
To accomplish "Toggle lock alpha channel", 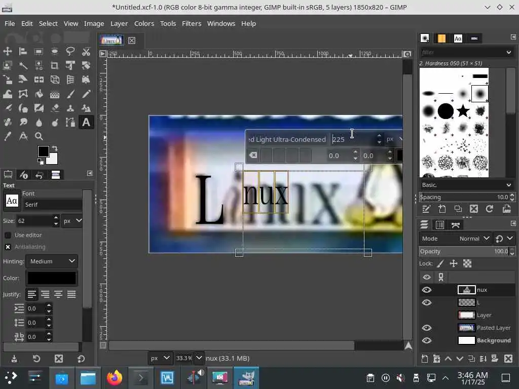I will point(467,263).
